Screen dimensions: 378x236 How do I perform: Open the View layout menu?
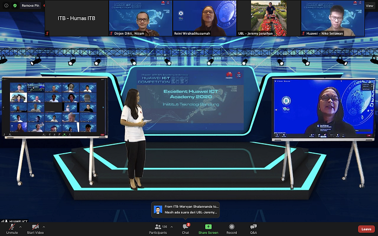pyautogui.click(x=370, y=6)
